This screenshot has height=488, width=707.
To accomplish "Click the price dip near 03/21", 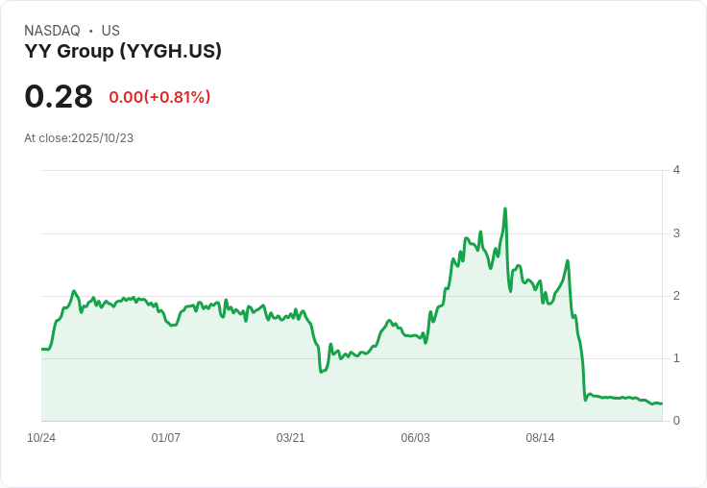I will tap(321, 371).
